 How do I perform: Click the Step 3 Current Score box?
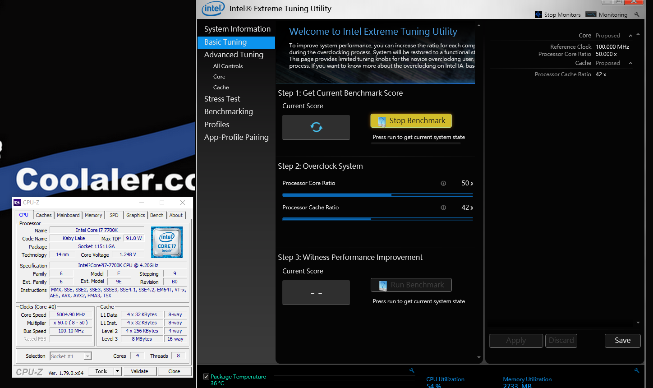click(x=316, y=293)
